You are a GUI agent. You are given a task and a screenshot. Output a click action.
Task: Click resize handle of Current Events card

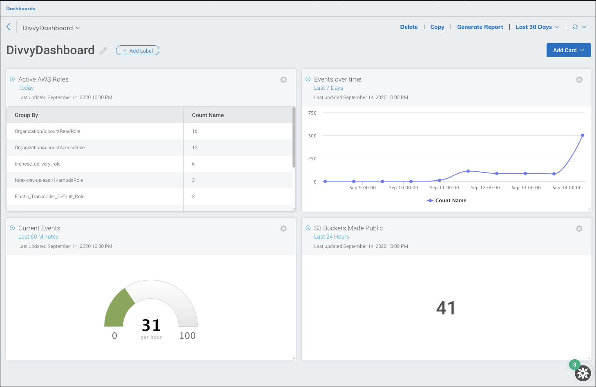pos(293,358)
